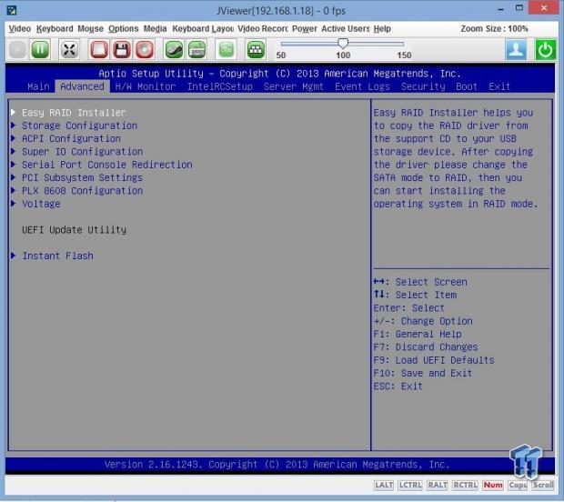Click arrow beside Storage Configuration

(14, 125)
